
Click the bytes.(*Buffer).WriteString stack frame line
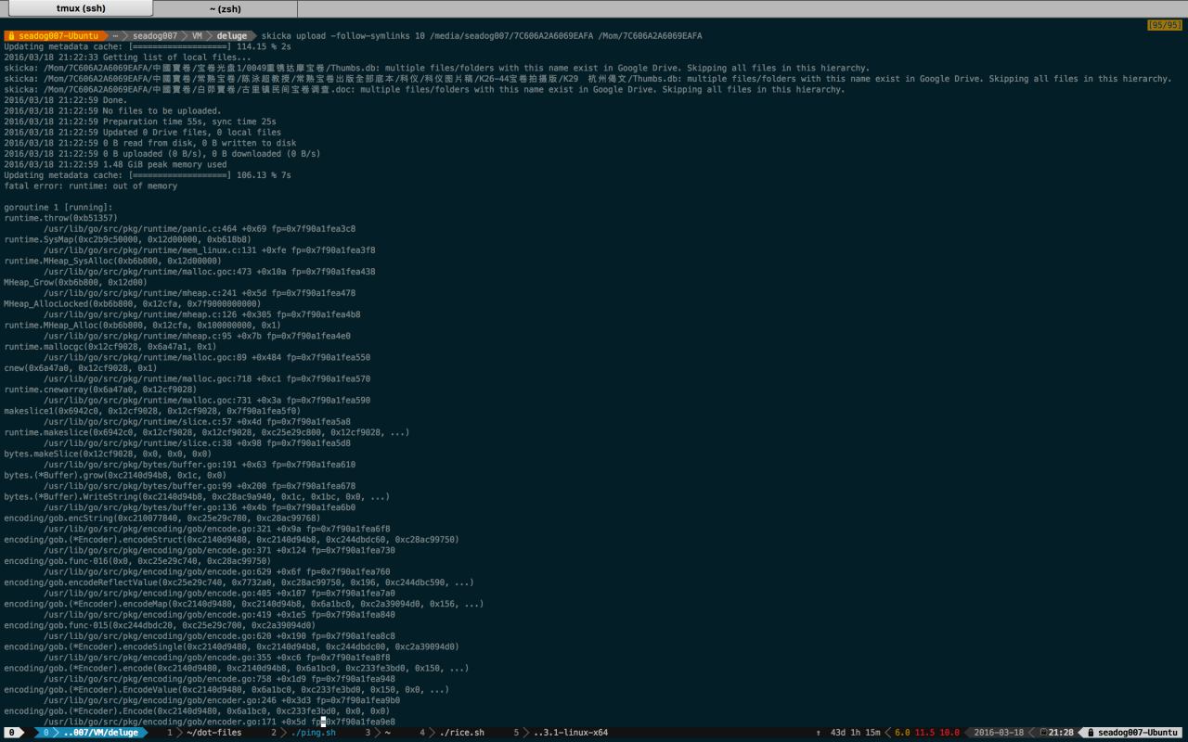click(197, 496)
